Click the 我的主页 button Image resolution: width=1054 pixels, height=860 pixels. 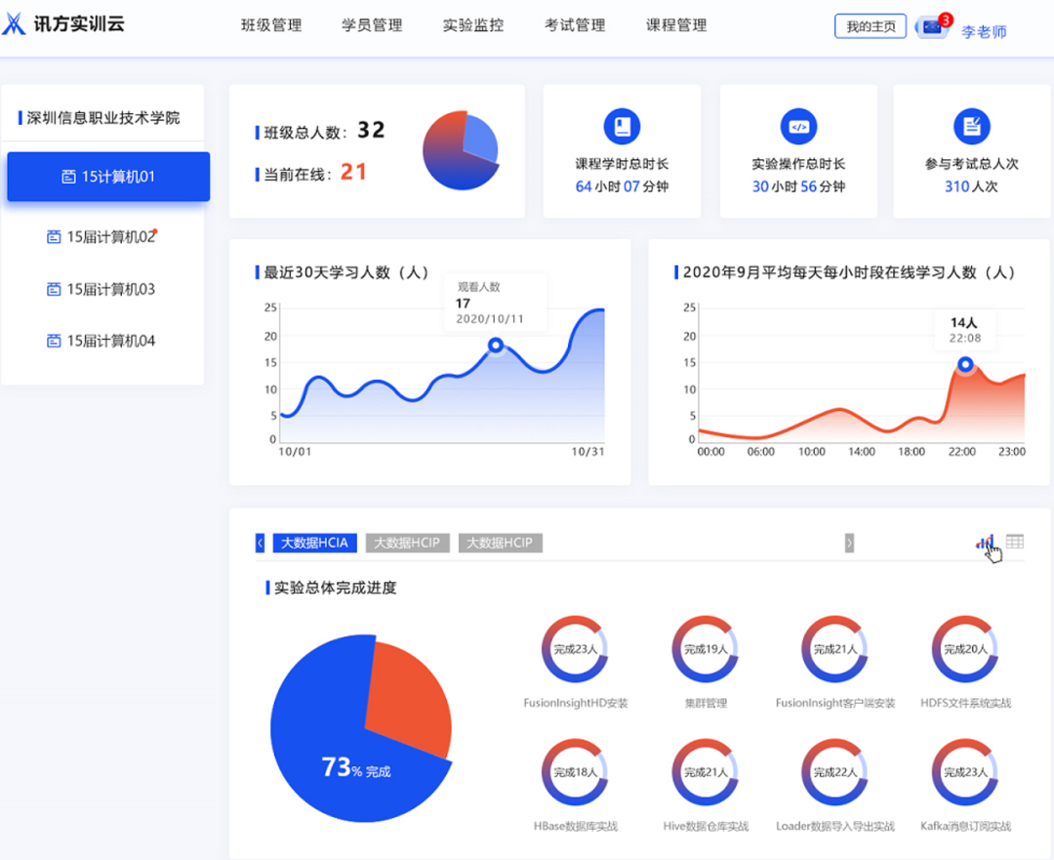(x=870, y=25)
